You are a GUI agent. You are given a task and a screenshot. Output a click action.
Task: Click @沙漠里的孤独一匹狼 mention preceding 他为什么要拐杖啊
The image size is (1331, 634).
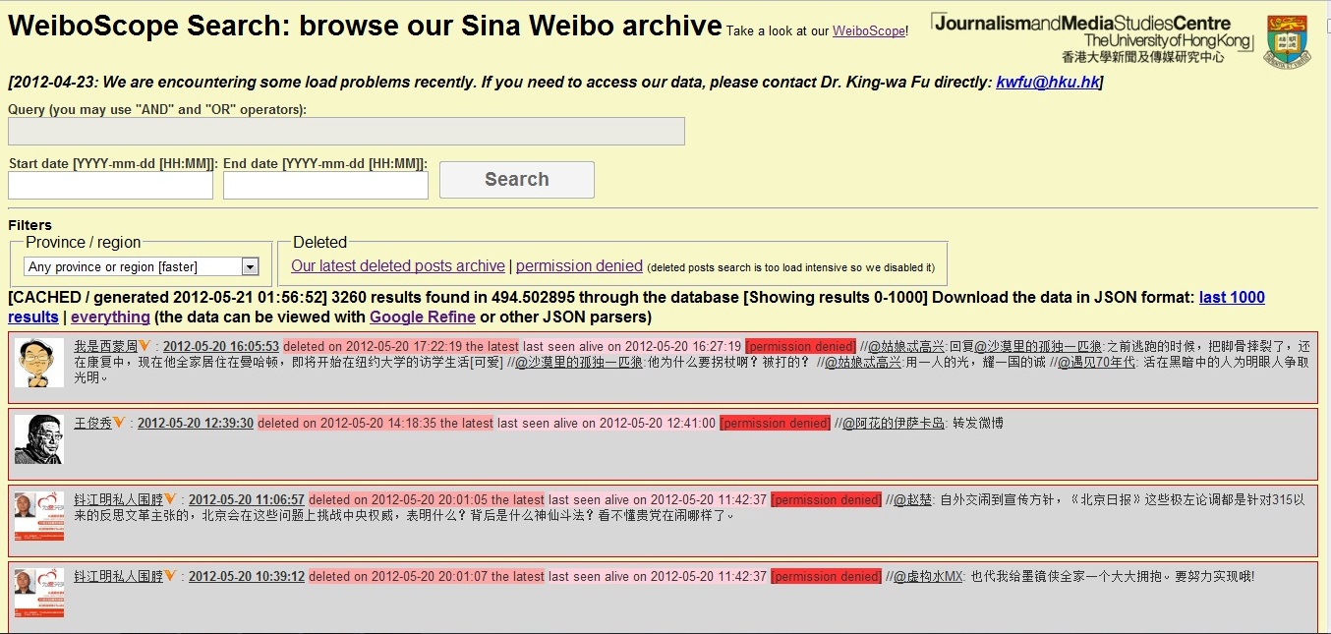pyautogui.click(x=579, y=362)
